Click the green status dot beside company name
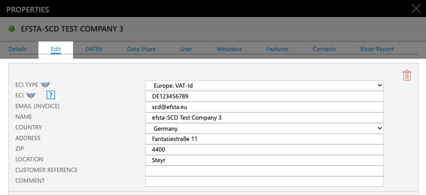The height and width of the screenshot is (195, 426). 12,29
